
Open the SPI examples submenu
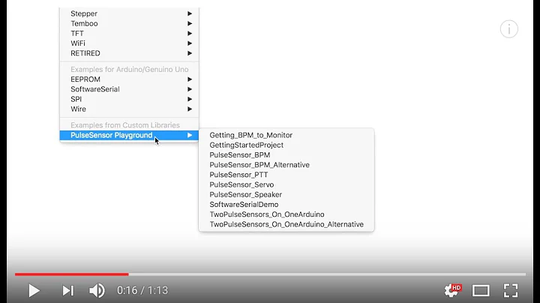click(130, 99)
